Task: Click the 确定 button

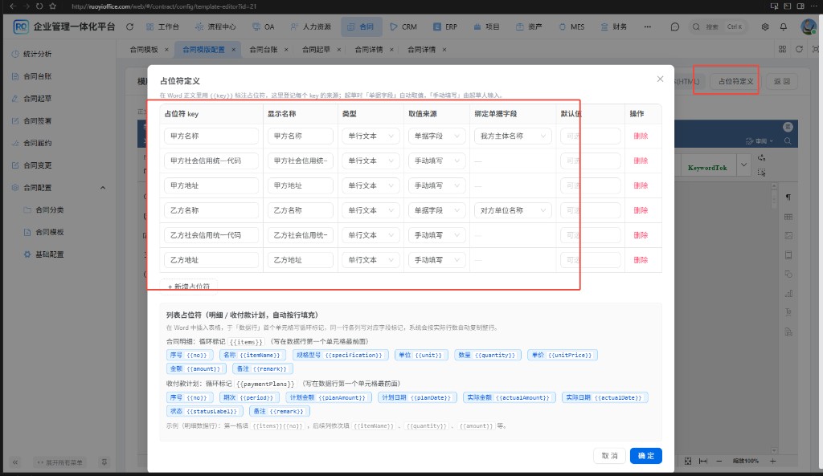Action: click(x=645, y=456)
